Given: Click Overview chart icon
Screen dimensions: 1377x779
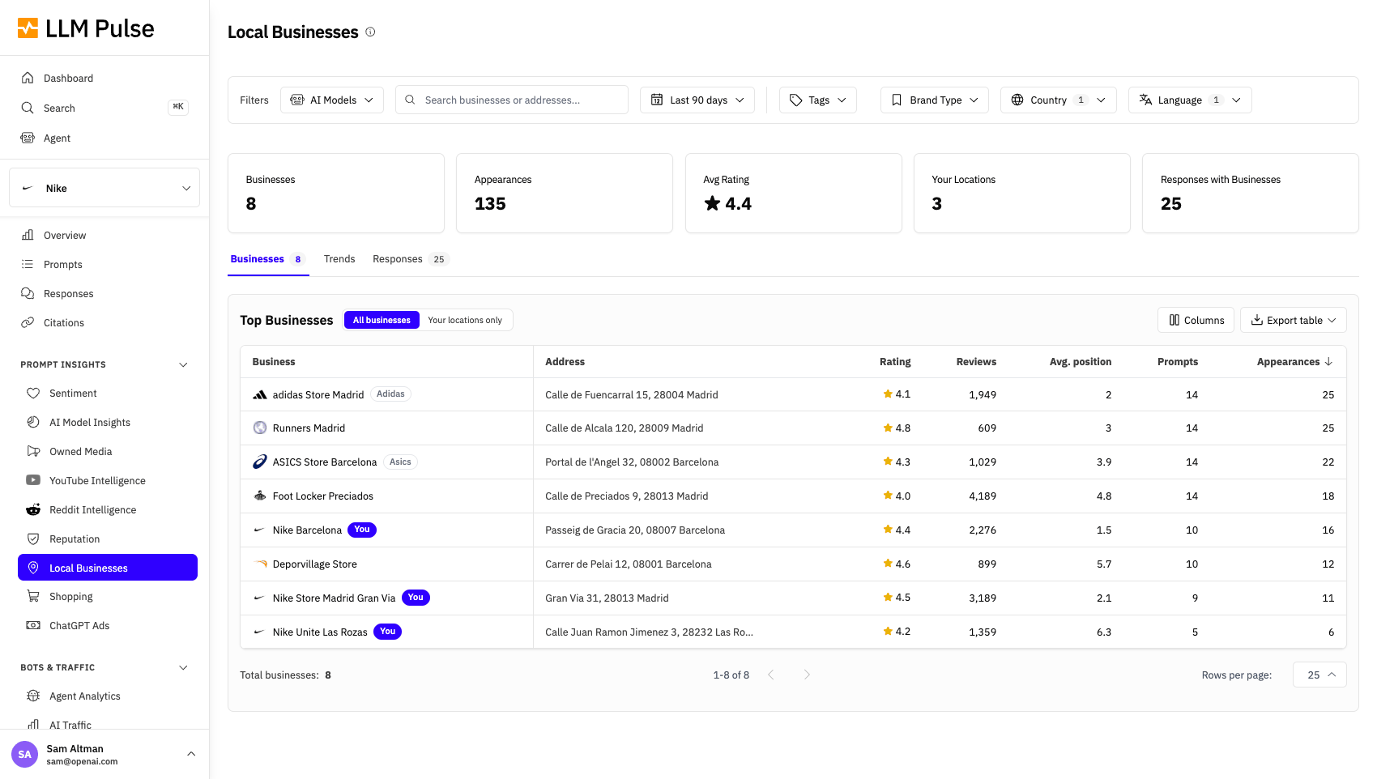Looking at the screenshot, I should tap(28, 235).
